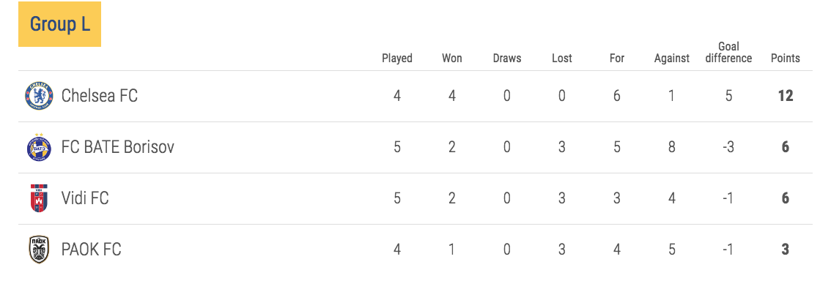This screenshot has width=831, height=281.
Task: Click the Chelsea FC club crest
Action: (40, 97)
